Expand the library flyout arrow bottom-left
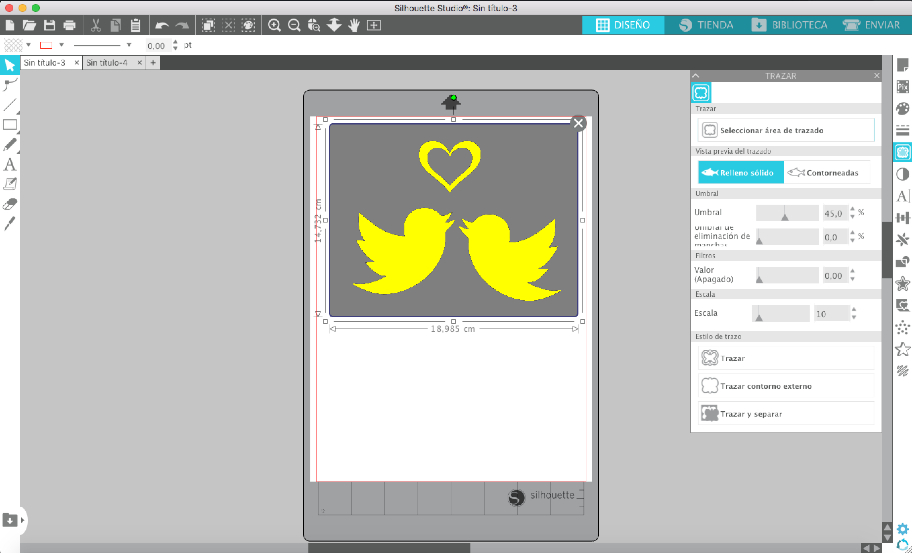 point(23,520)
